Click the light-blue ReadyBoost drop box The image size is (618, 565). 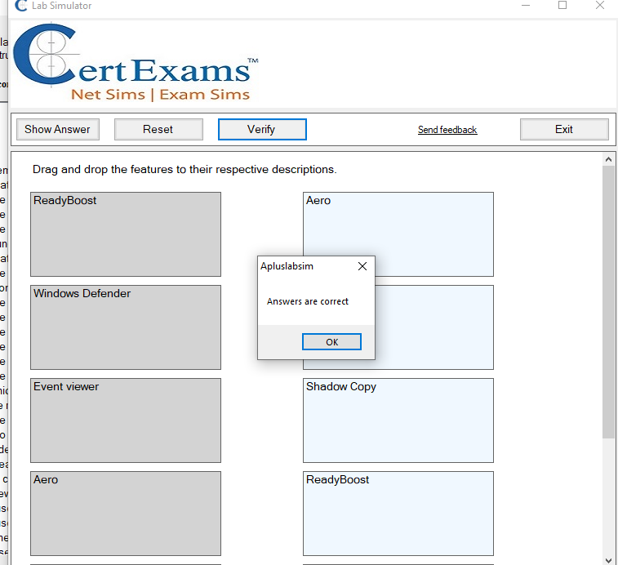398,514
